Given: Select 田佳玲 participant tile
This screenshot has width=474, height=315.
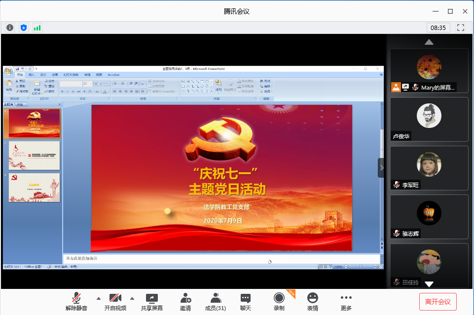Looking at the screenshot, I should (429, 265).
